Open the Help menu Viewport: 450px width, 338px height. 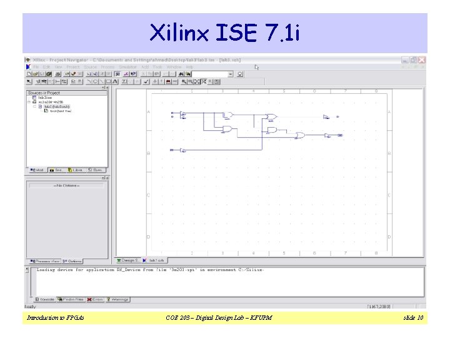pyautogui.click(x=190, y=67)
